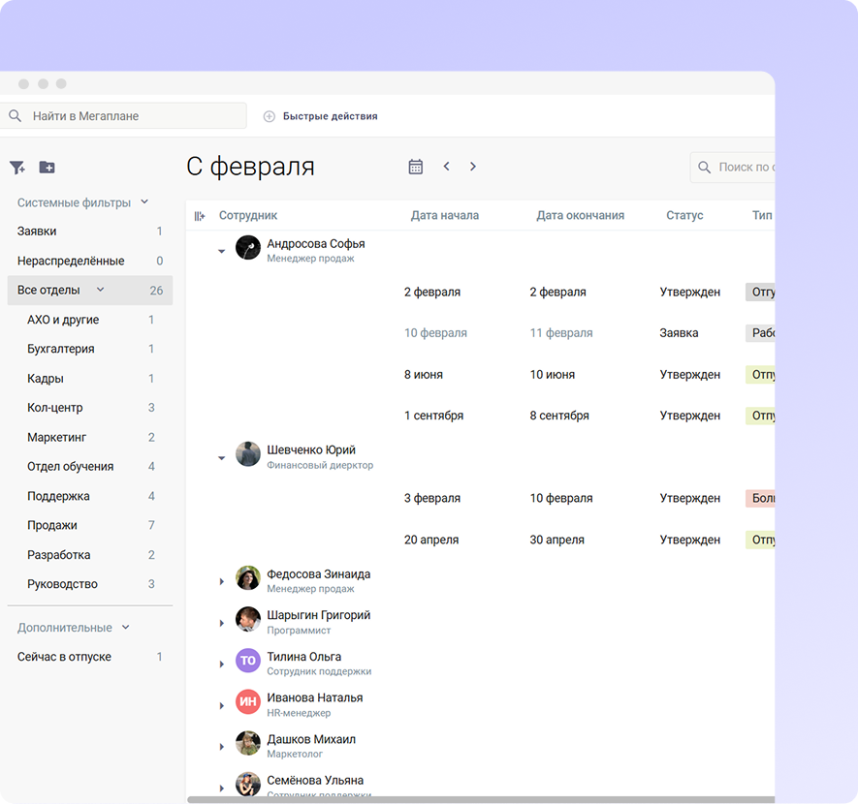The image size is (858, 804).
Task: Open Шевченко Юрий avatar
Action: tap(248, 453)
